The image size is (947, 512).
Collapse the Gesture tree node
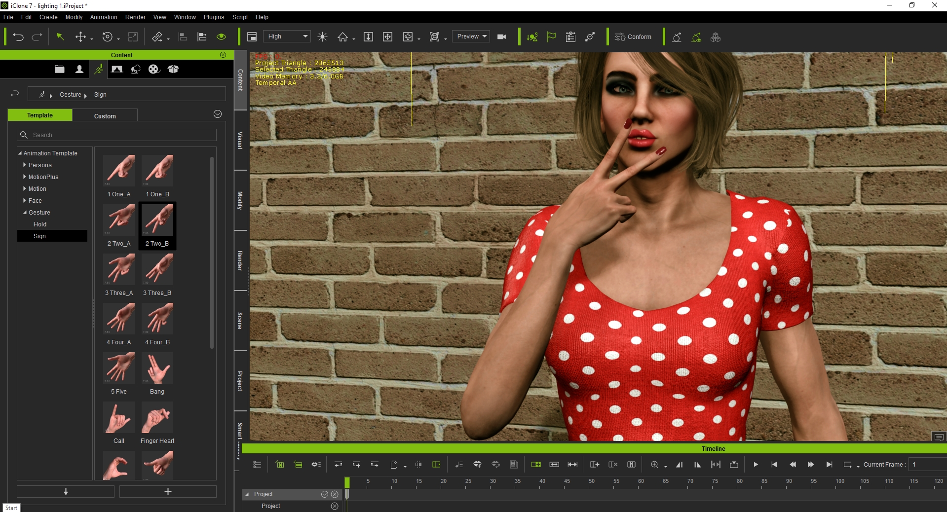pos(25,213)
